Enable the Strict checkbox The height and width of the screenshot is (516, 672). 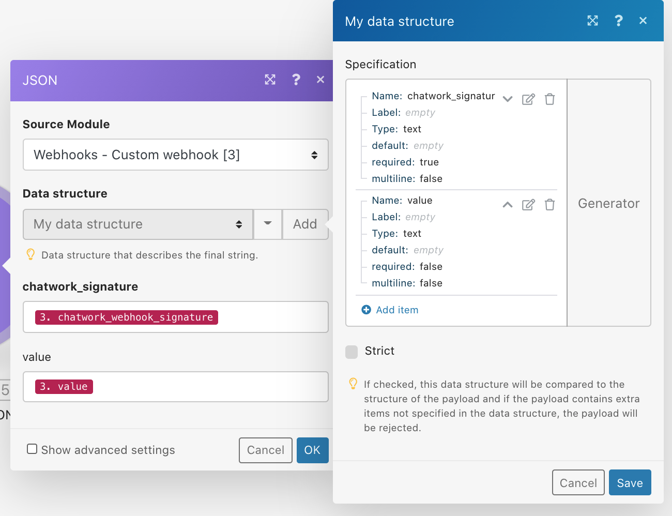point(352,352)
